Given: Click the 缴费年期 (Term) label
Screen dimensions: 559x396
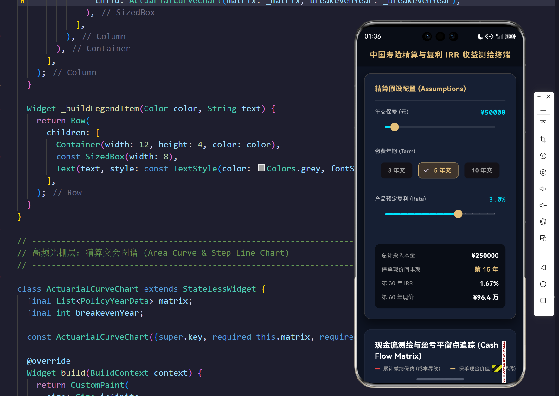Looking at the screenshot, I should pyautogui.click(x=395, y=151).
